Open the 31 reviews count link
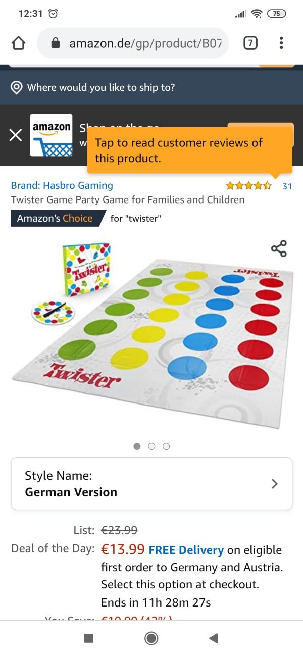 [x=287, y=186]
